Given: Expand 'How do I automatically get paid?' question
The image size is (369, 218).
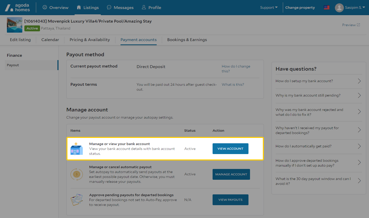Looking at the screenshot, I should (x=318, y=146).
